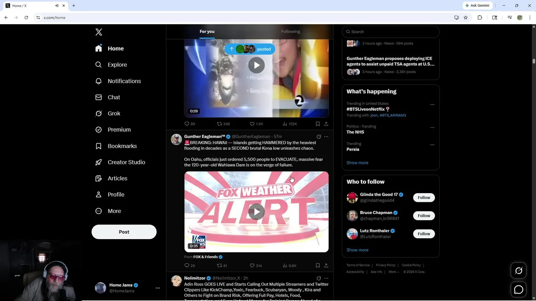Open Grok in the left navigation
The width and height of the screenshot is (536, 301).
coord(108,113)
